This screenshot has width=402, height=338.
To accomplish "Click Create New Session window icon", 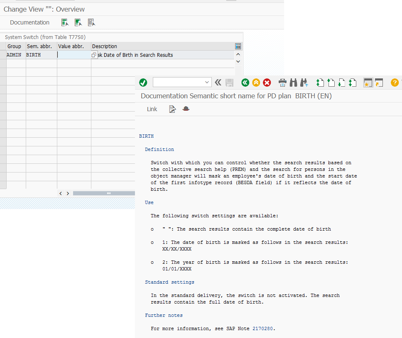I will [368, 83].
